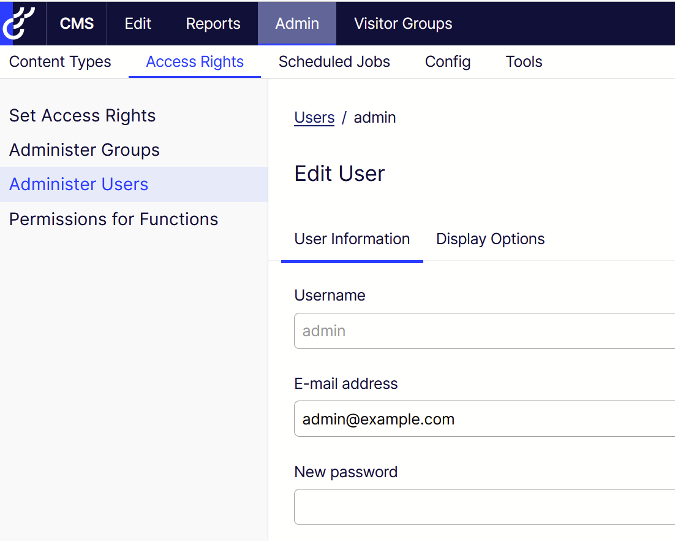Choose Set Access Rights in sidebar
The height and width of the screenshot is (541, 675).
coord(83,116)
